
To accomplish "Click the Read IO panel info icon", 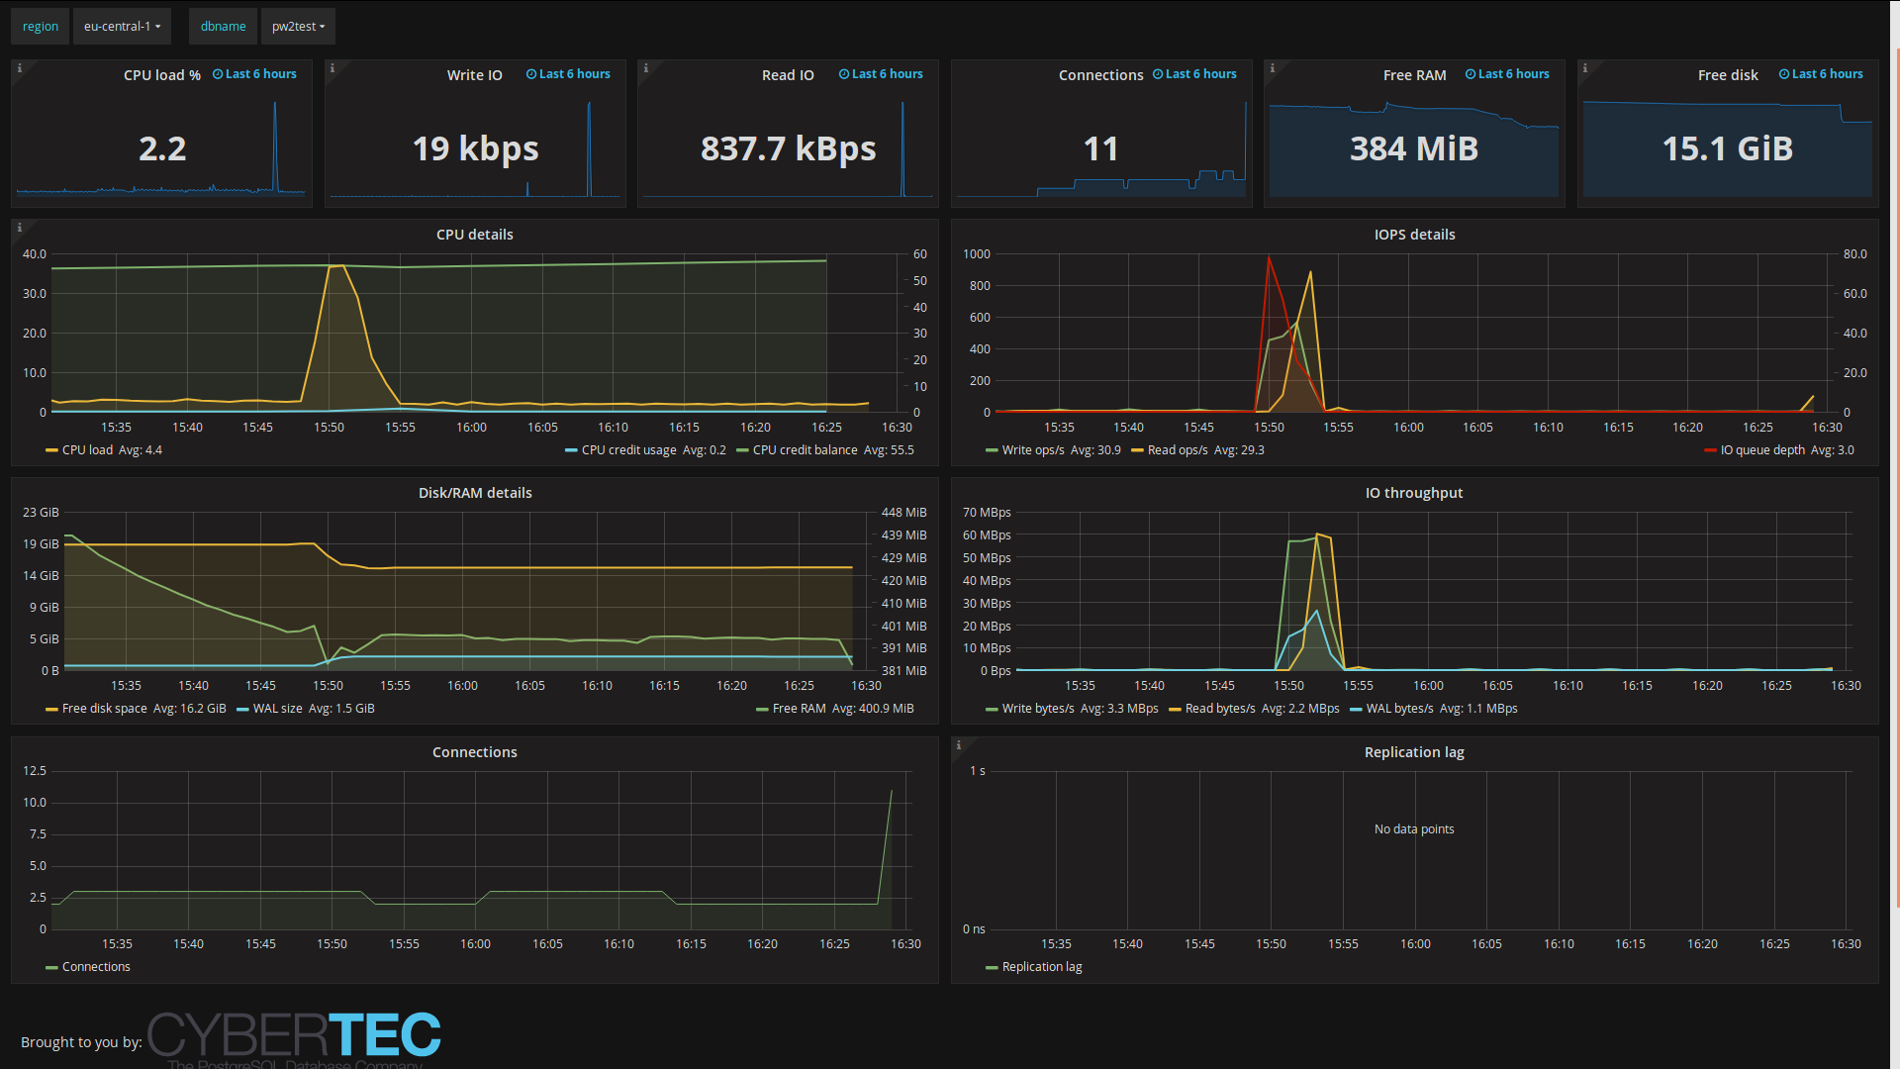I will click(645, 68).
